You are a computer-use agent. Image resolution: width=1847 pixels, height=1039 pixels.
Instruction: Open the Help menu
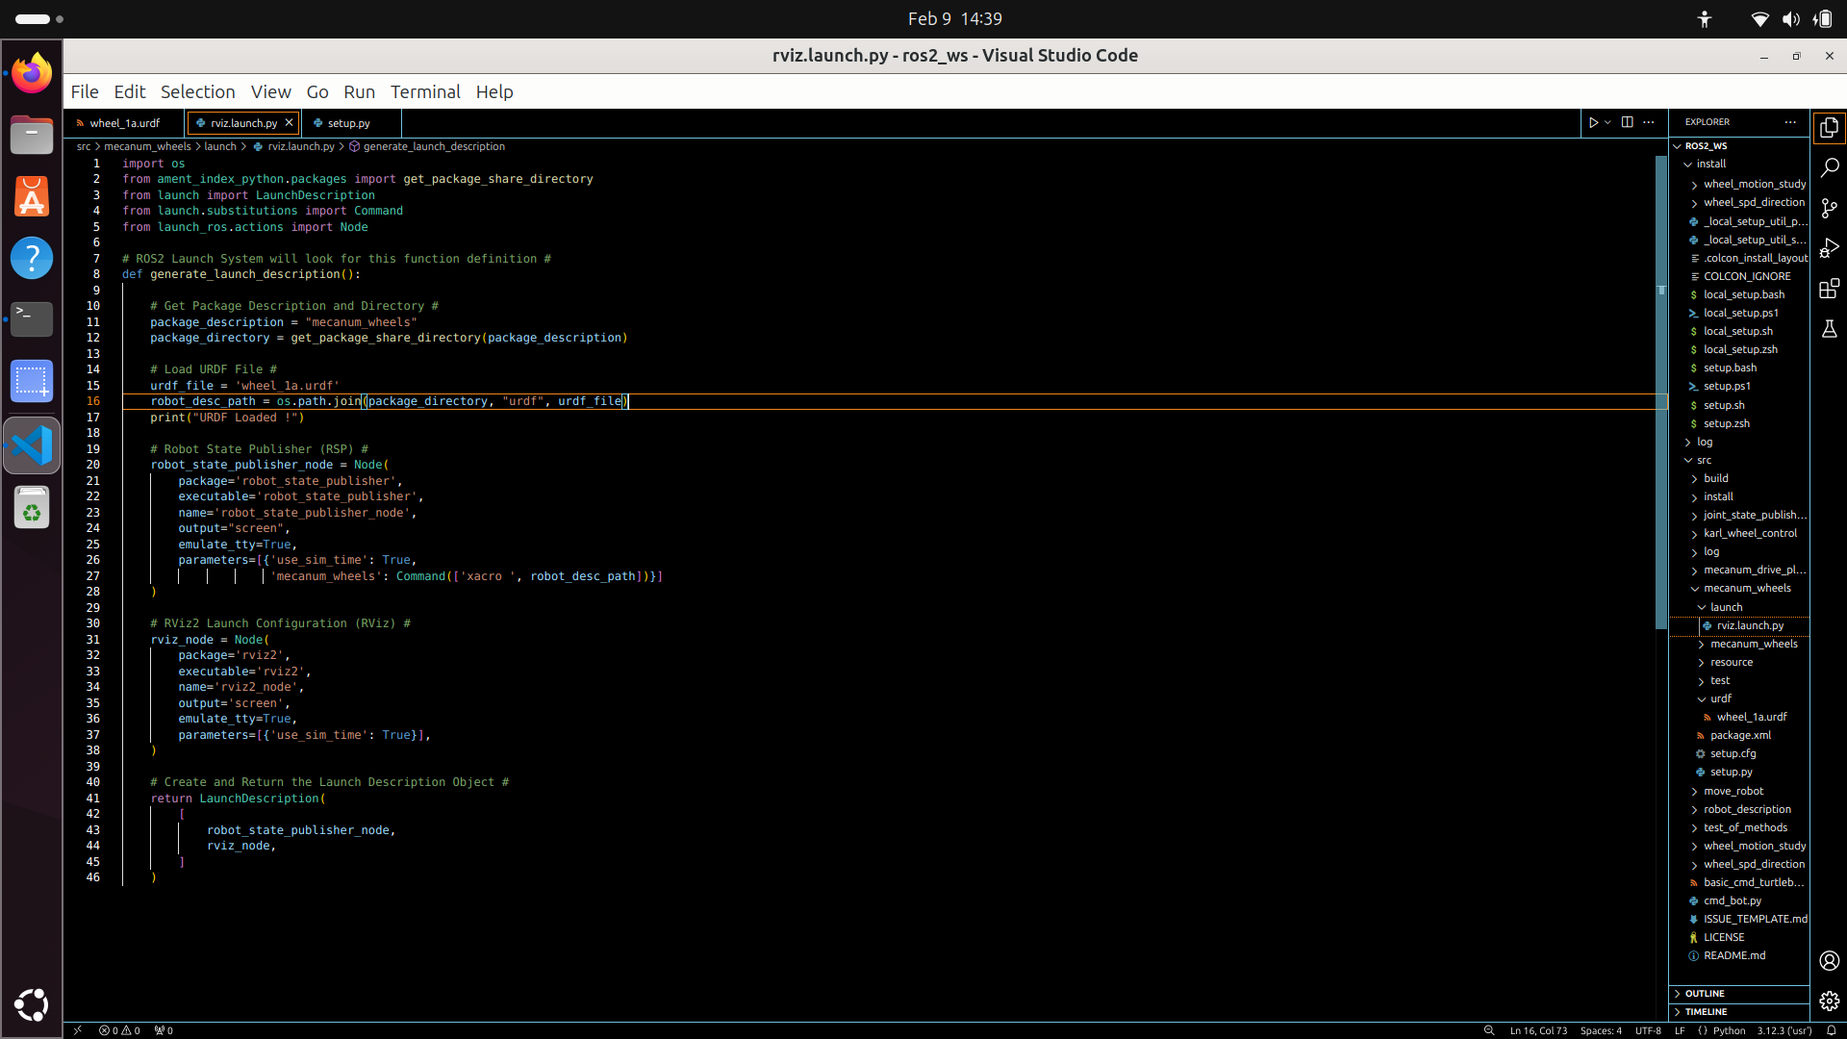(x=494, y=91)
